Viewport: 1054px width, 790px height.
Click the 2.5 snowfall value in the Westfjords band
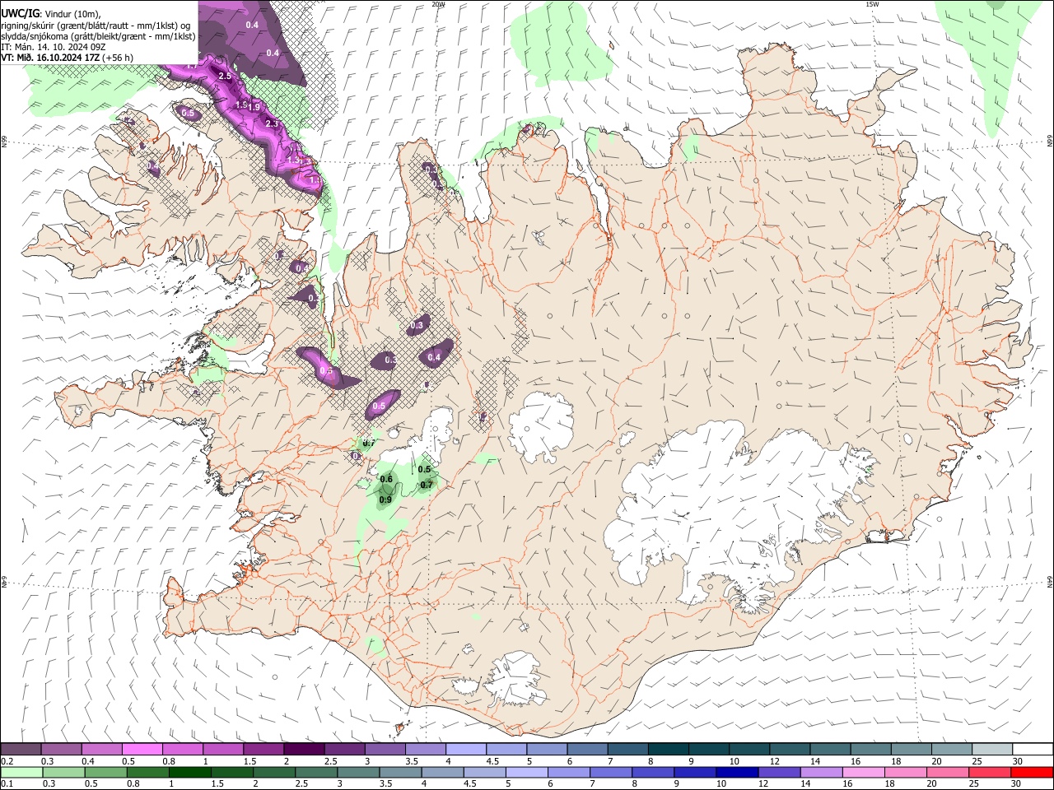click(226, 76)
